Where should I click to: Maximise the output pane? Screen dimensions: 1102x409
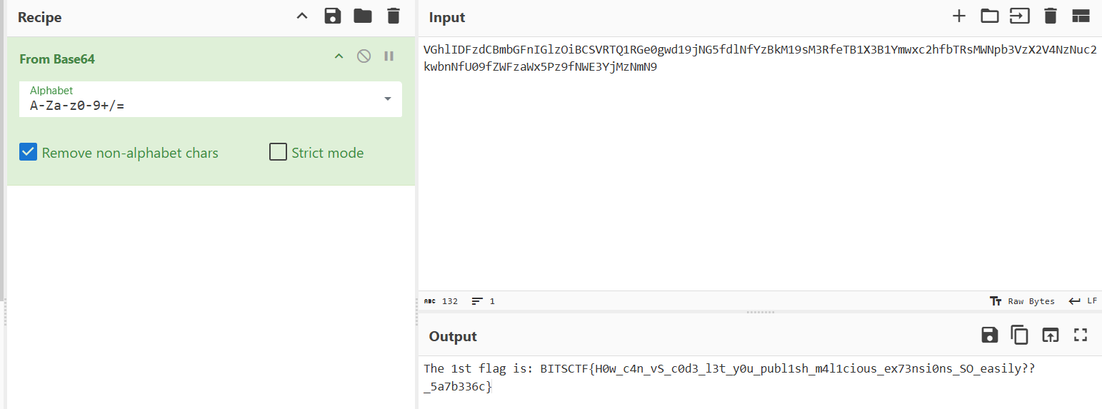pyautogui.click(x=1081, y=335)
